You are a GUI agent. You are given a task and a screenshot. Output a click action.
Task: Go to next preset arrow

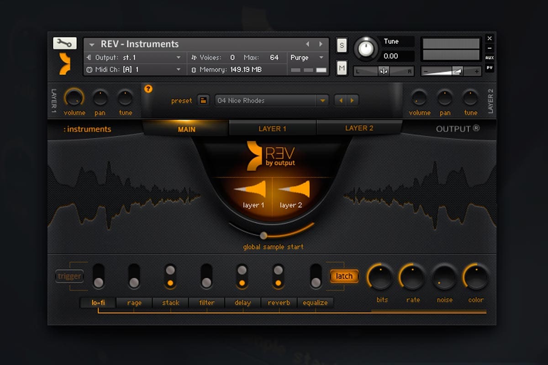point(353,100)
